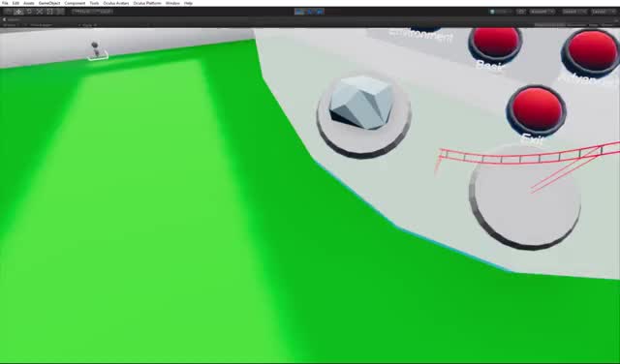Image resolution: width=620 pixels, height=364 pixels.
Task: Select the Rotate tool in toolbar
Action: pos(29,12)
